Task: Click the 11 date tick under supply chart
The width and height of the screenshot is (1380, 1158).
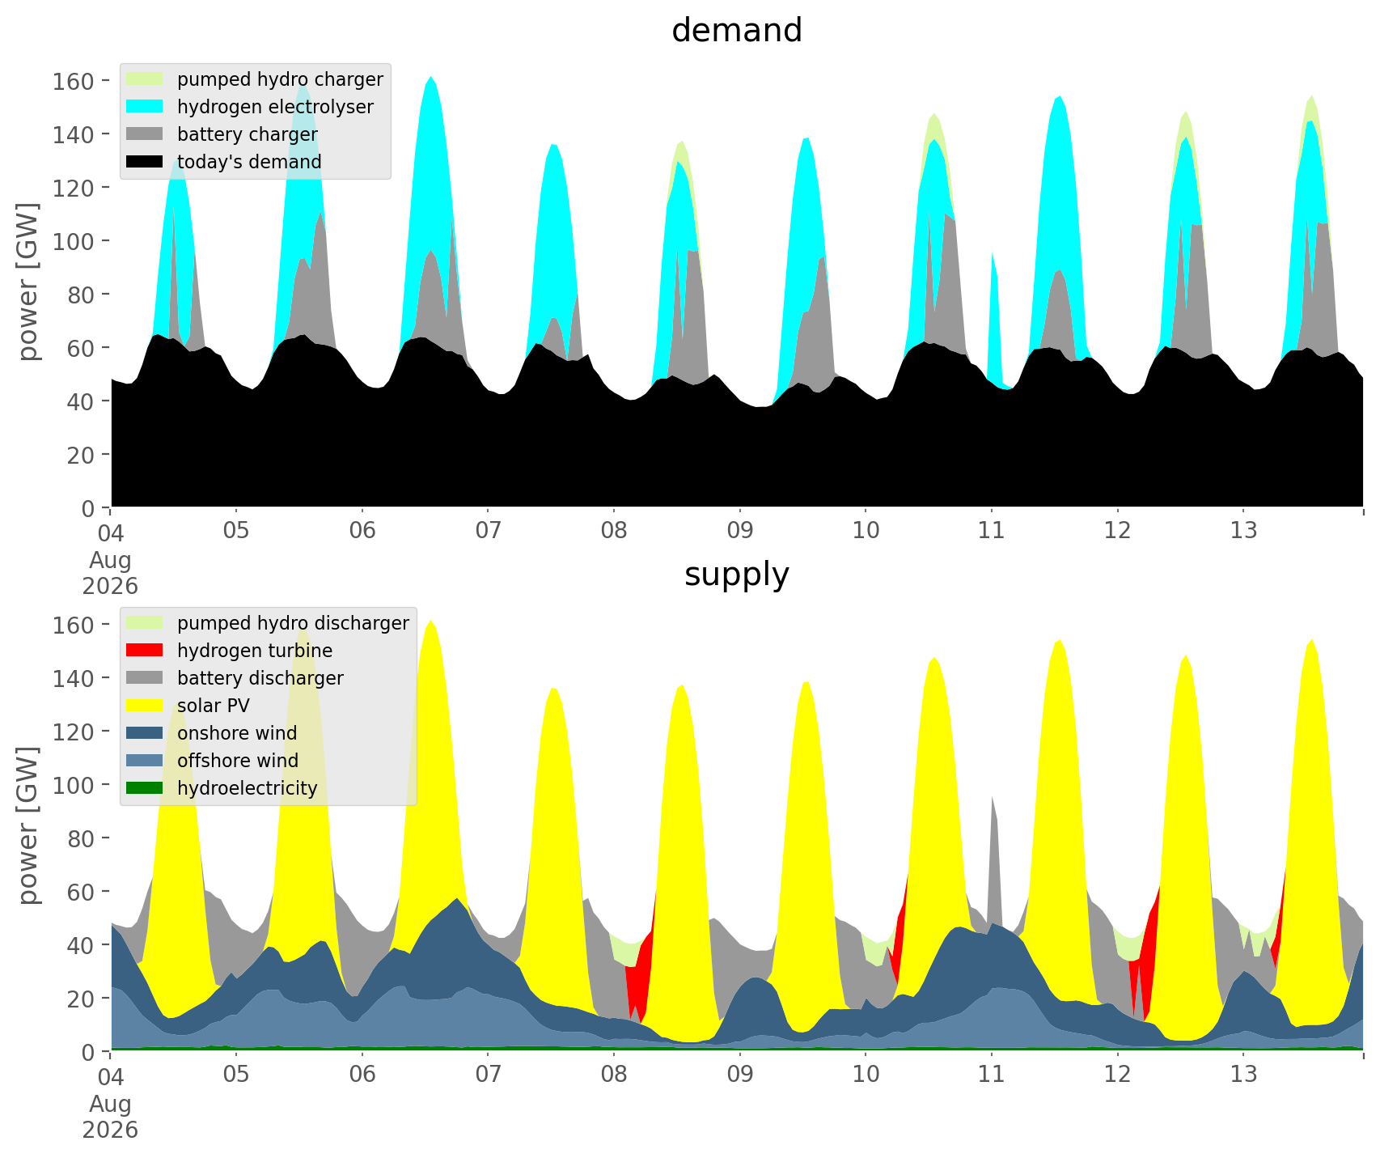Action: pos(991,1076)
